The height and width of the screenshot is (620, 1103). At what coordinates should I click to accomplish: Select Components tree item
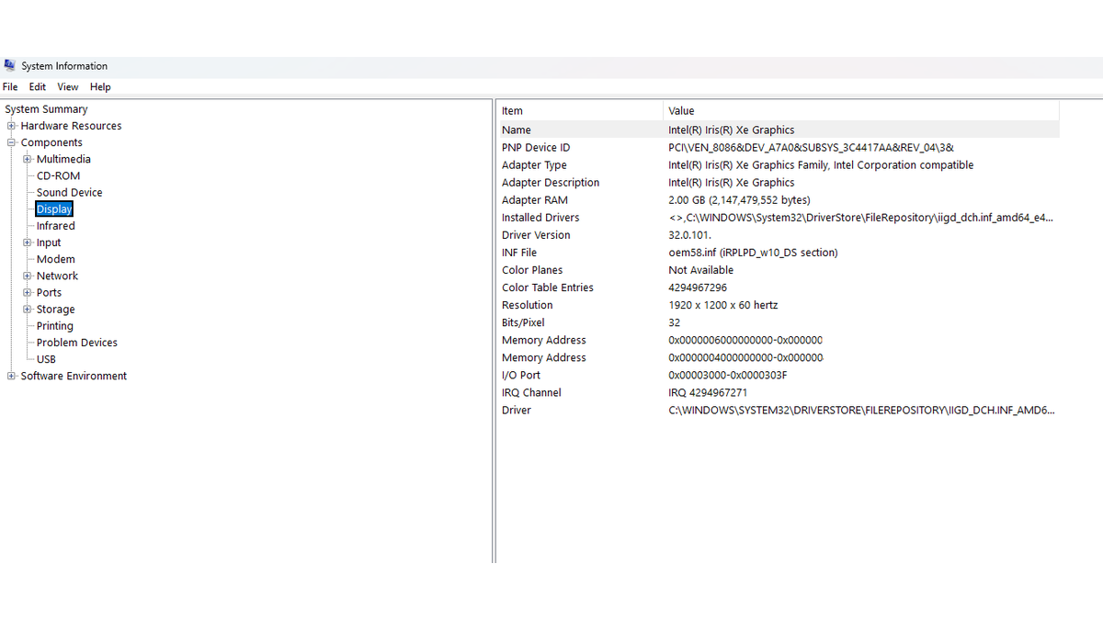[51, 142]
